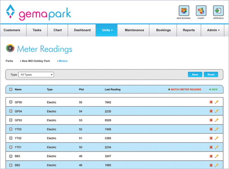Viewport: 229px width, 169px height.
Task: Open the Reports tab
Action: pyautogui.click(x=189, y=30)
